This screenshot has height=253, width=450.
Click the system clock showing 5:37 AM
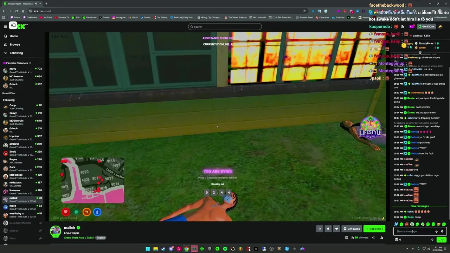[x=438, y=249]
